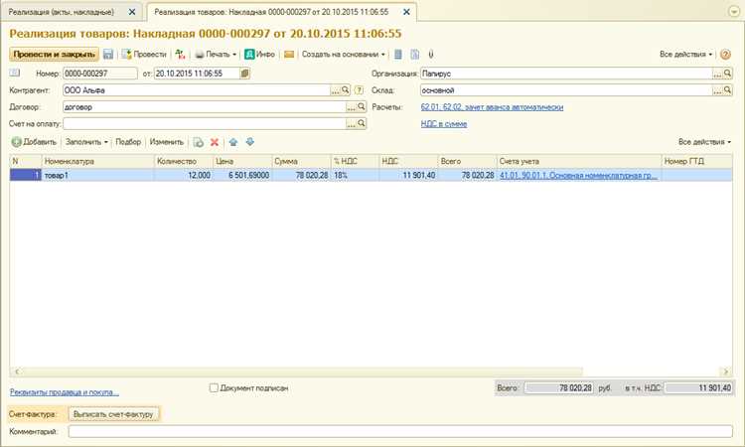Click the help question mark icon
The height and width of the screenshot is (447, 745).
(725, 55)
